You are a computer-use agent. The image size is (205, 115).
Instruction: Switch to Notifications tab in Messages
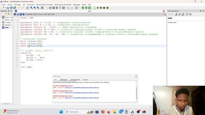click(63, 80)
